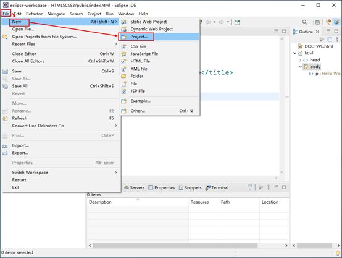Viewport: 342px width, 258px height.
Task: Sort by the Description column header
Action: pos(138,202)
